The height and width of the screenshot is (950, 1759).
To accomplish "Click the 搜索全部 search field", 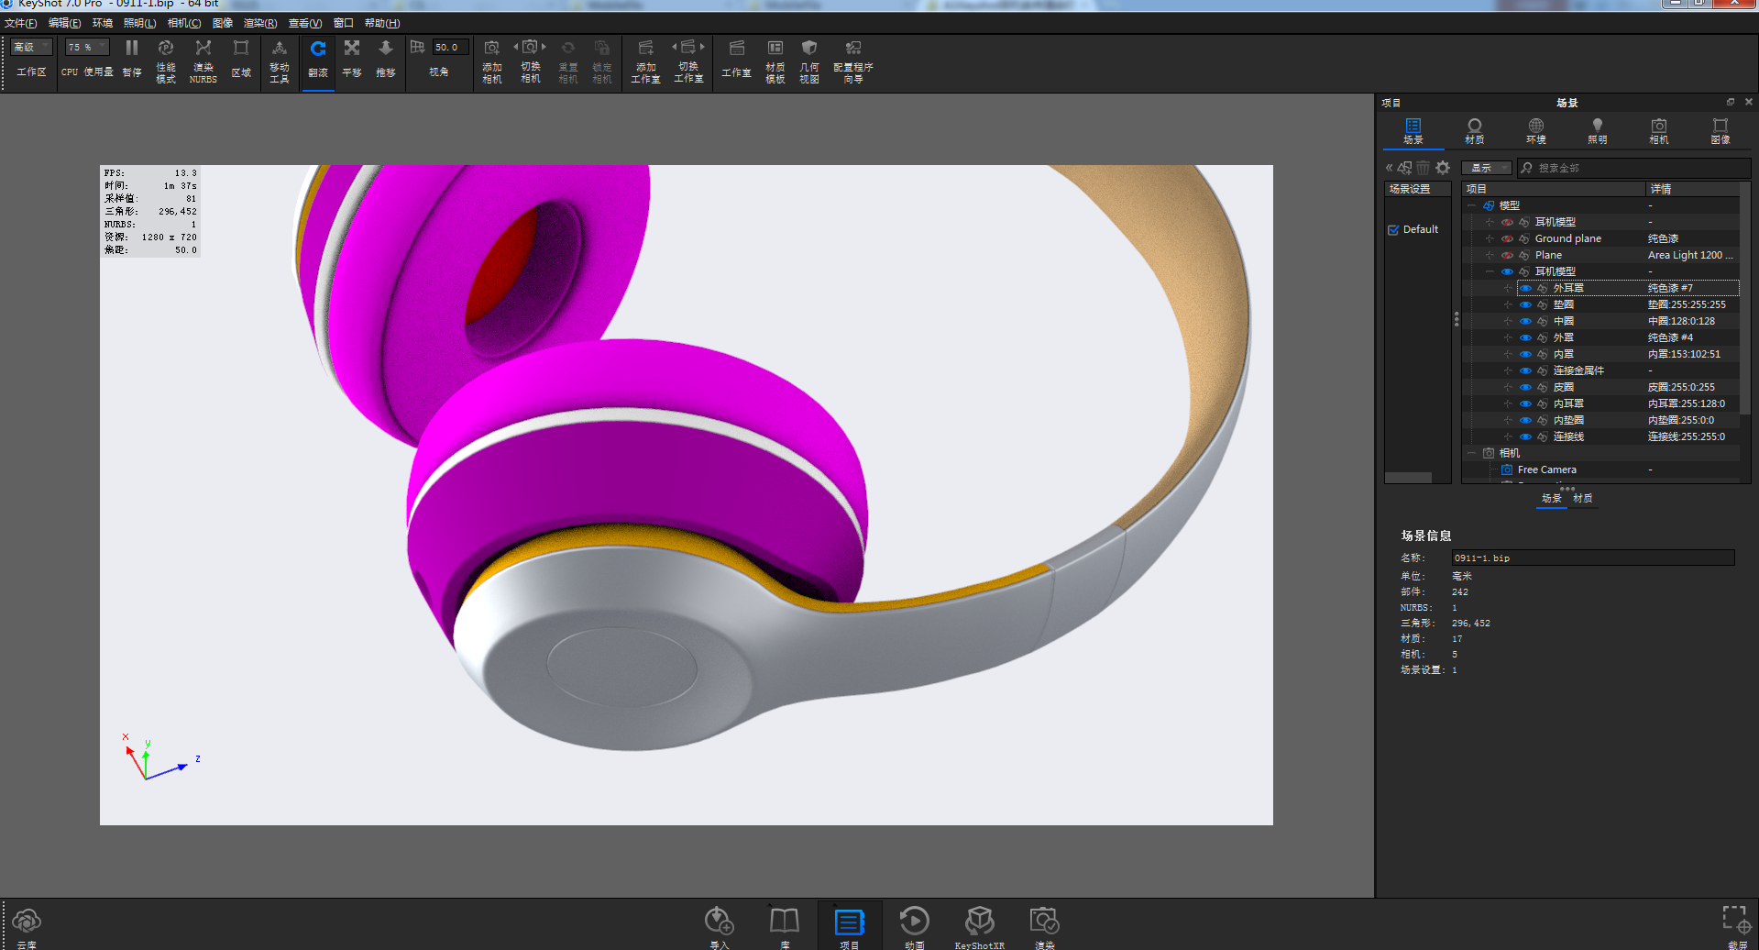I will (1633, 168).
